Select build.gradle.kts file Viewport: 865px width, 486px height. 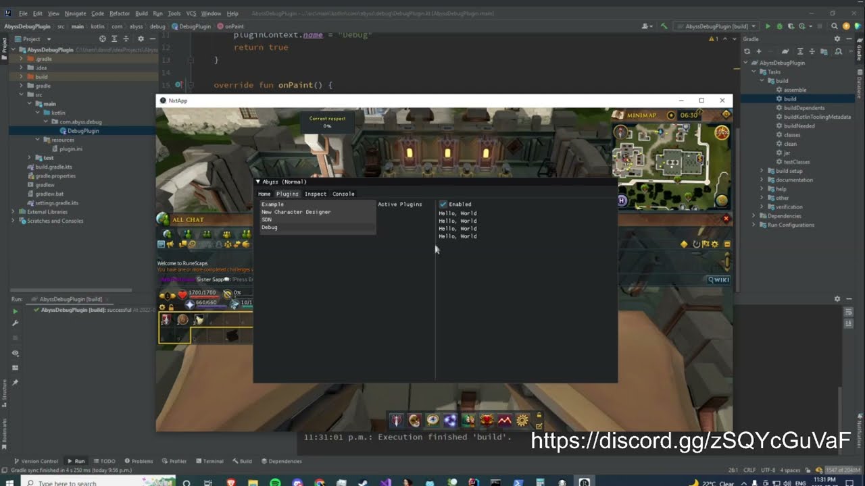click(54, 167)
